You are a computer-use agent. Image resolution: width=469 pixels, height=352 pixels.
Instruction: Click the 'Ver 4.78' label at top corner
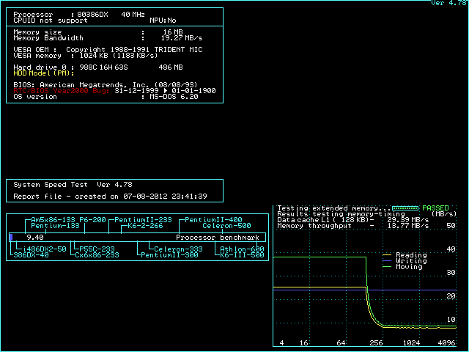[x=449, y=3]
